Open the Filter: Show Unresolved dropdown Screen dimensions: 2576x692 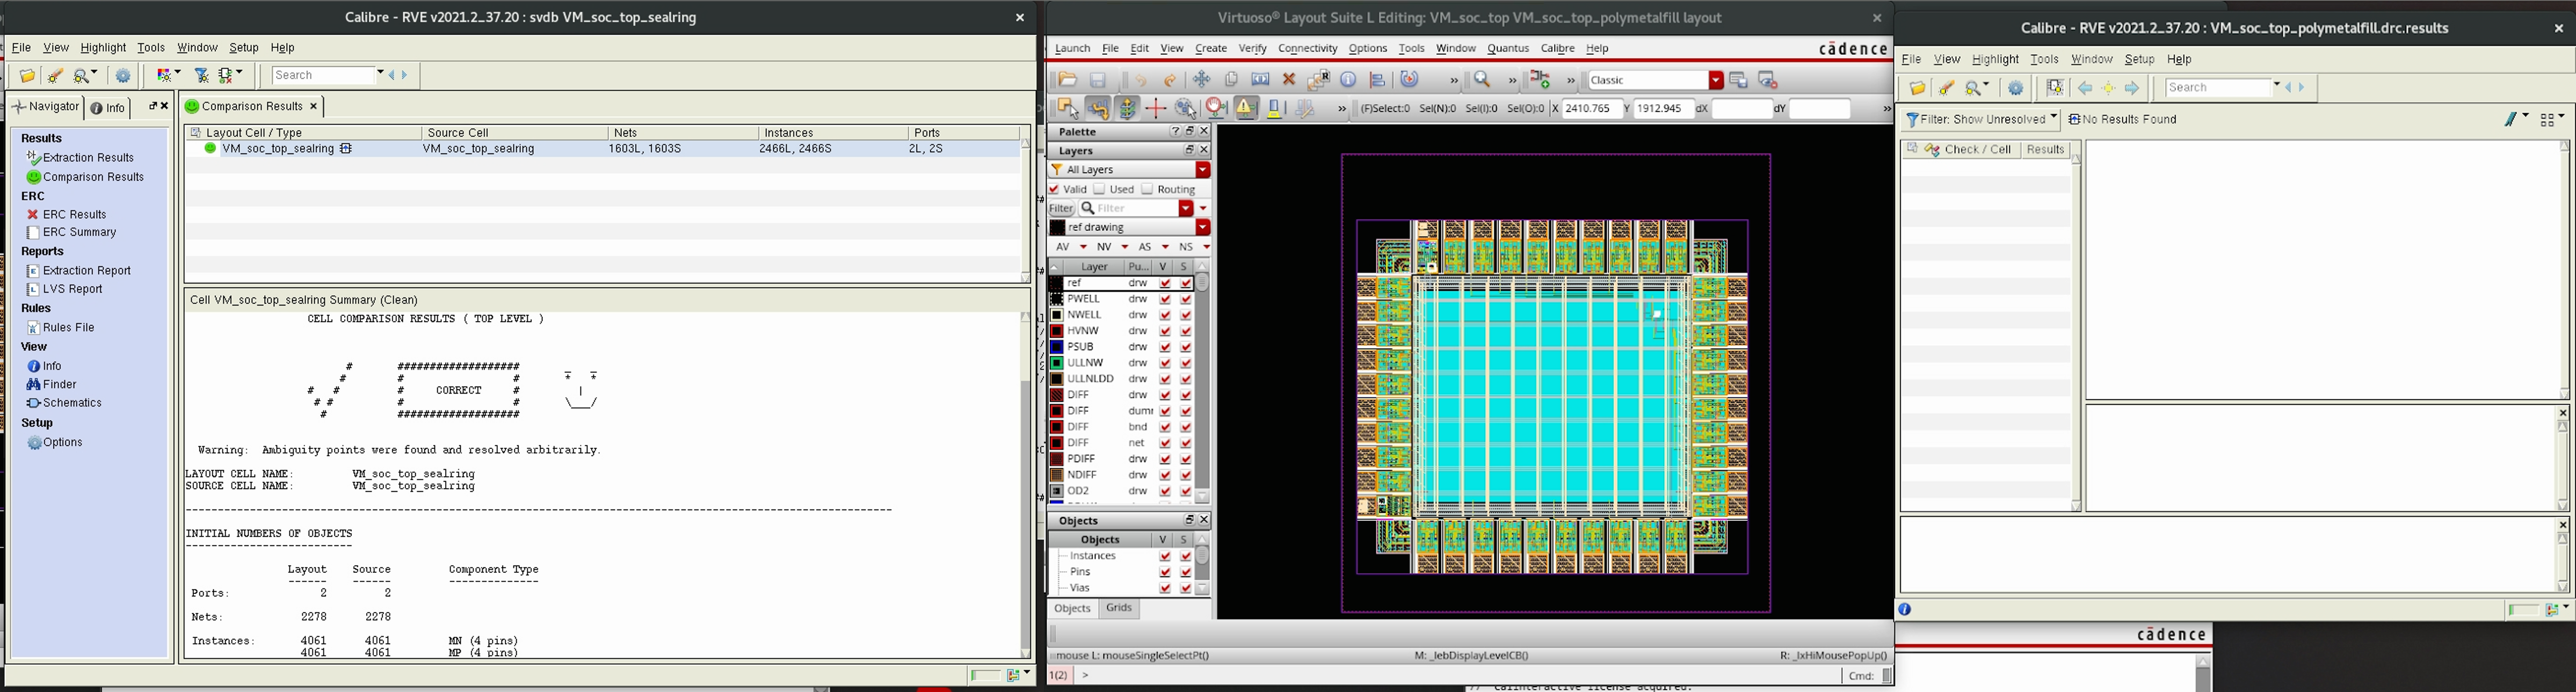(x=1981, y=119)
